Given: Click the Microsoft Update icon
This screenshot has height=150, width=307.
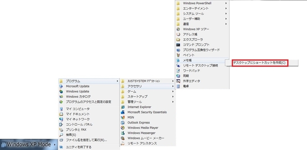Looking at the screenshot, I should [61, 86].
